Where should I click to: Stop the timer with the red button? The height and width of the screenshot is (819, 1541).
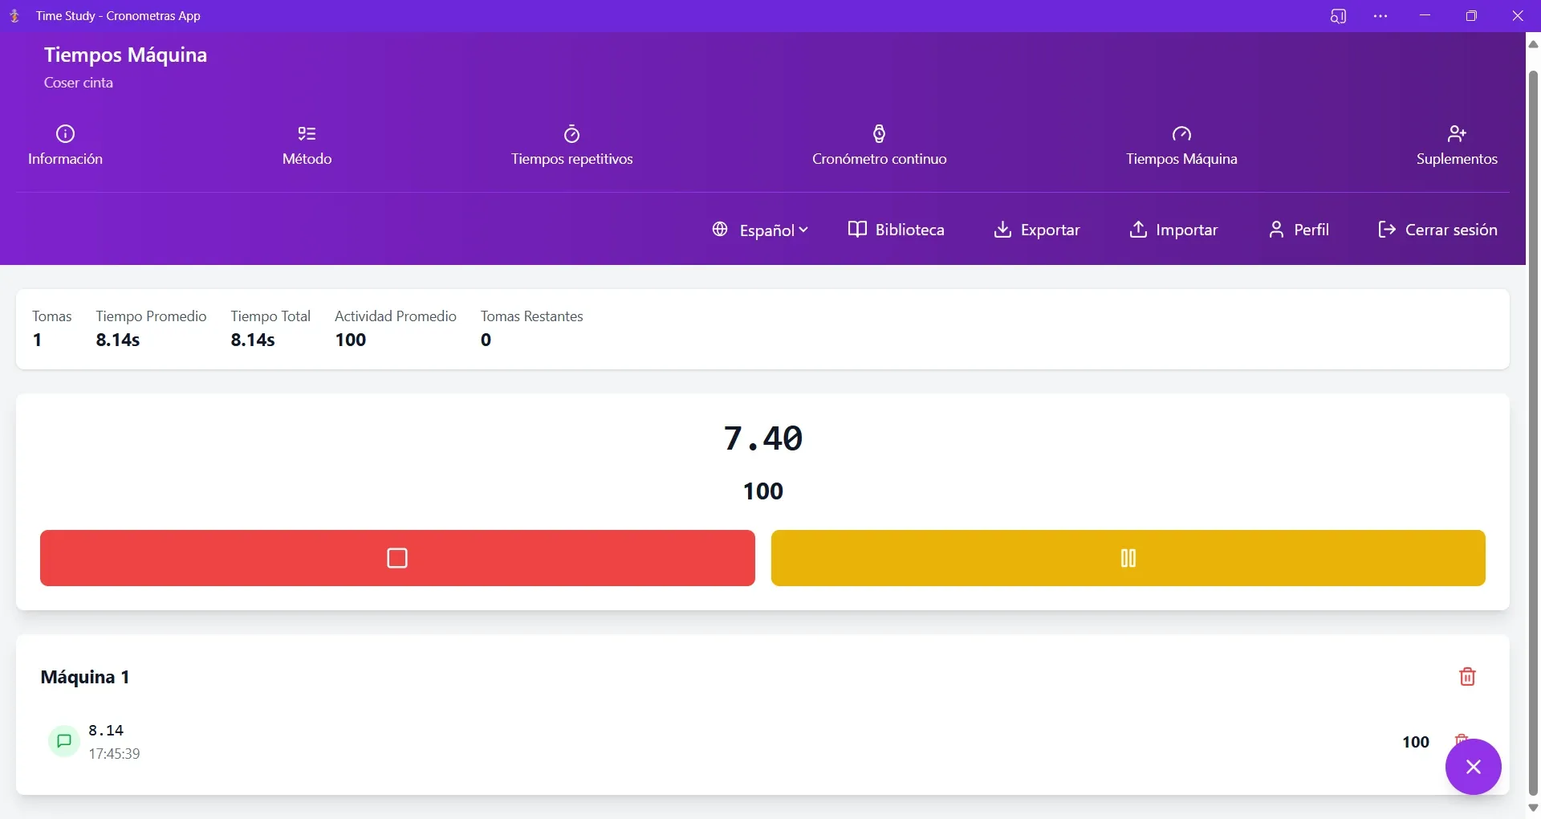tap(397, 558)
